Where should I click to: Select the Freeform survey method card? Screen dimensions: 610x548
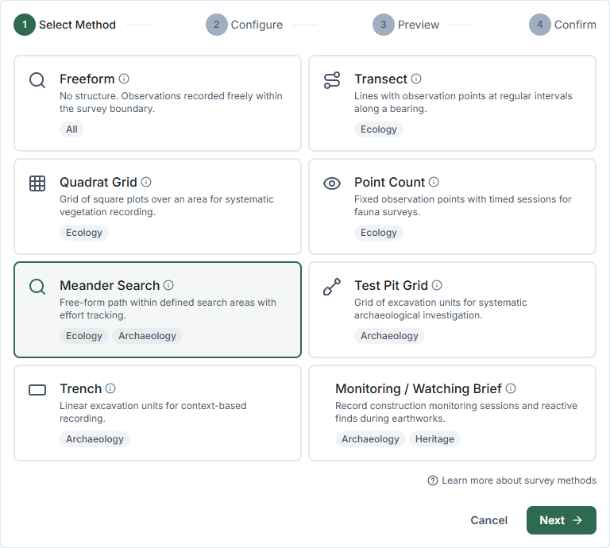coord(157,103)
